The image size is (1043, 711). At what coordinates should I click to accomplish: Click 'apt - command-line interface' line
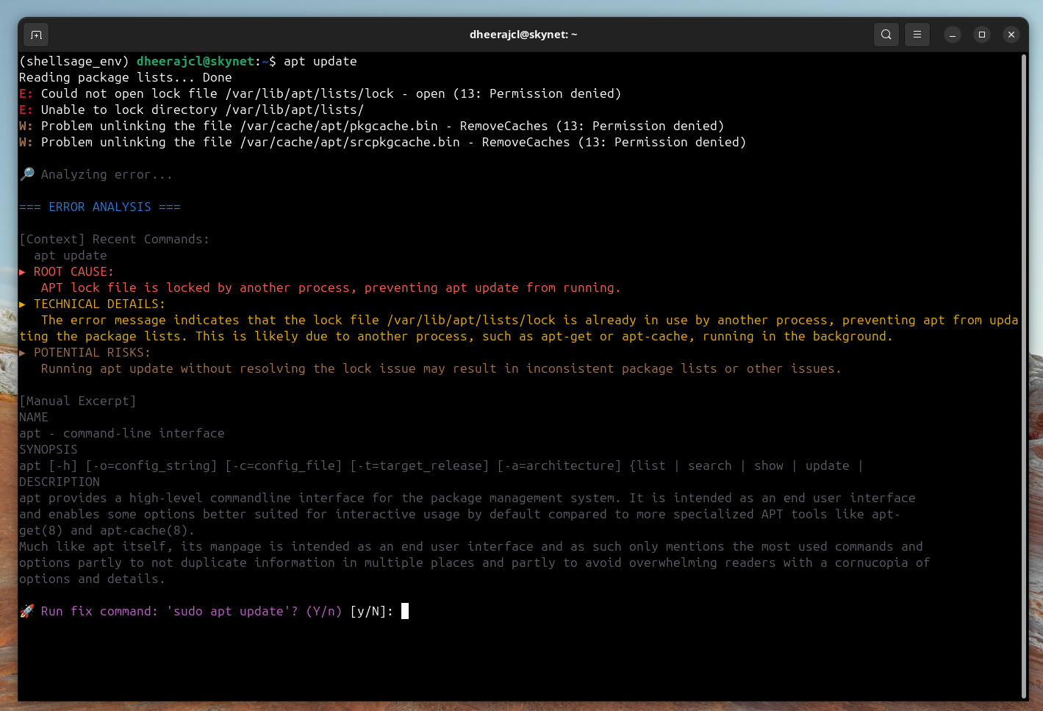coord(122,434)
